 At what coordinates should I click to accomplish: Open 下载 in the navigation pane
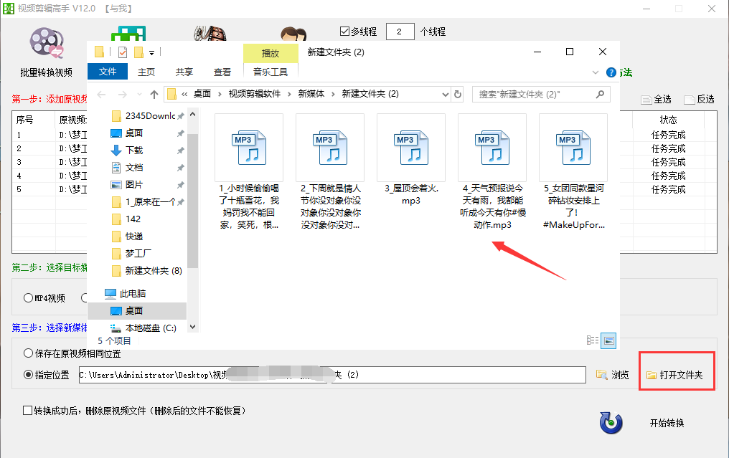[134, 150]
